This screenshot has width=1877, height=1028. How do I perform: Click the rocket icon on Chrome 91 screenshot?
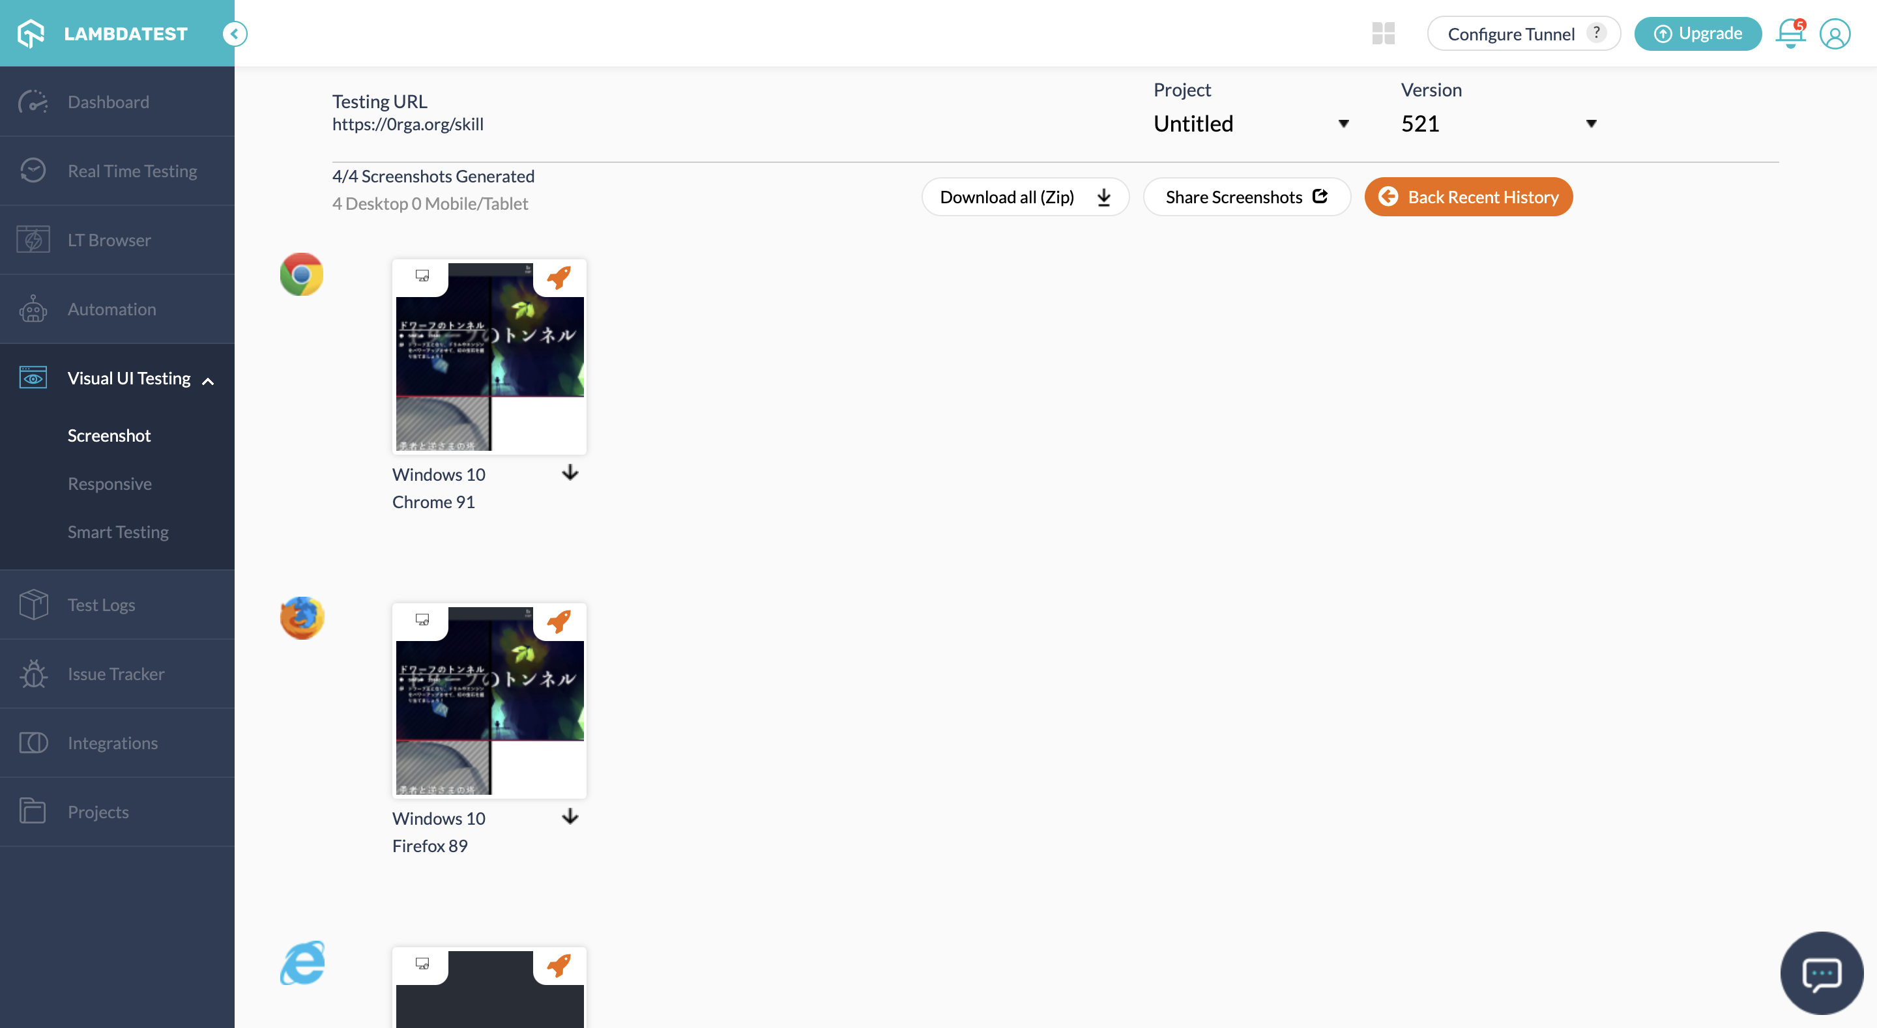559,277
